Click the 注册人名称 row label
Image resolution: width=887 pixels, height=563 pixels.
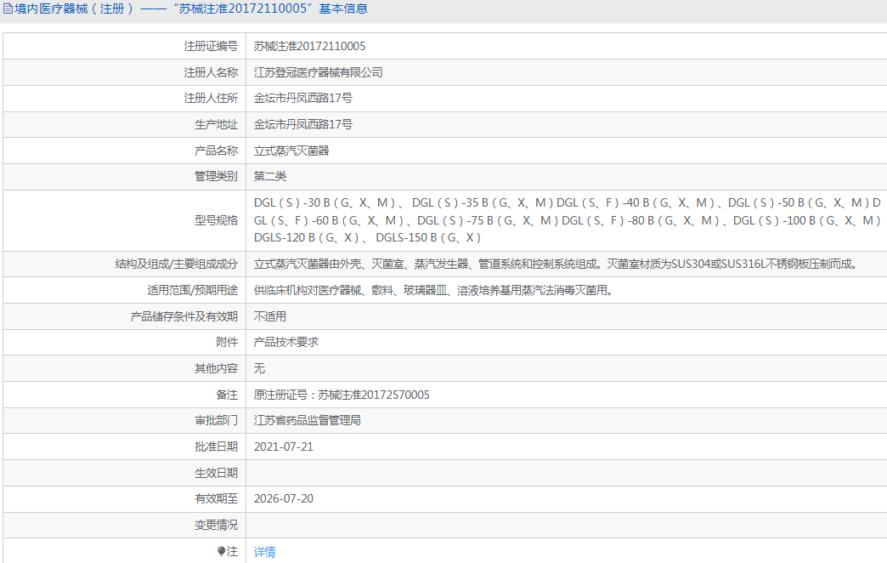click(211, 72)
